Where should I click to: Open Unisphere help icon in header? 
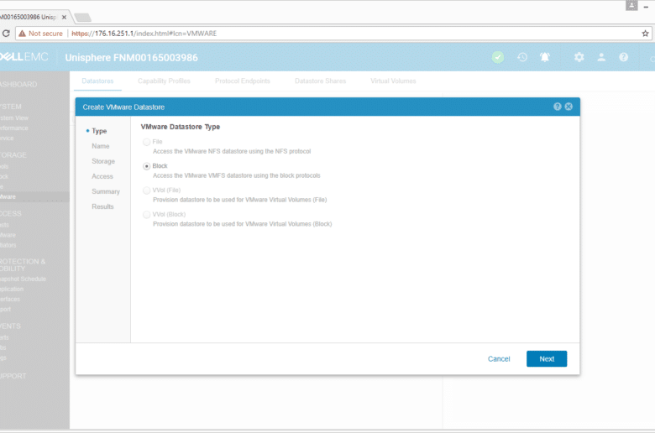pyautogui.click(x=623, y=57)
